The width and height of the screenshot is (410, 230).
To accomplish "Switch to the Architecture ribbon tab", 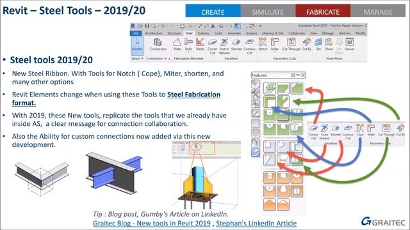I will click(x=154, y=33).
